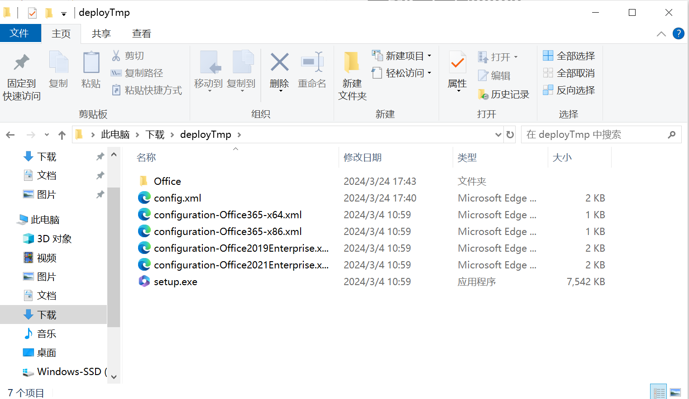Click the Copy (复制) ribbon icon
Image resolution: width=689 pixels, height=399 pixels.
point(58,62)
